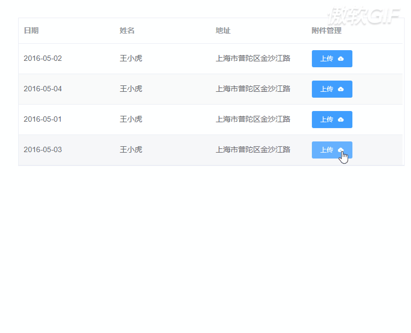Click the address in the 2016-05-01 row
The height and width of the screenshot is (333, 411).
pyautogui.click(x=253, y=119)
